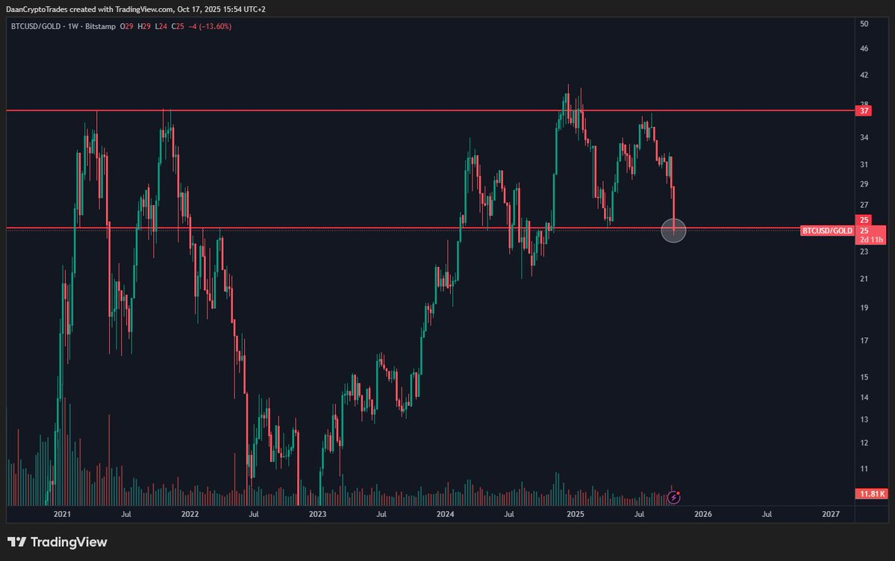
Task: Click the purple lightning bolt event icon
Action: coord(674,496)
